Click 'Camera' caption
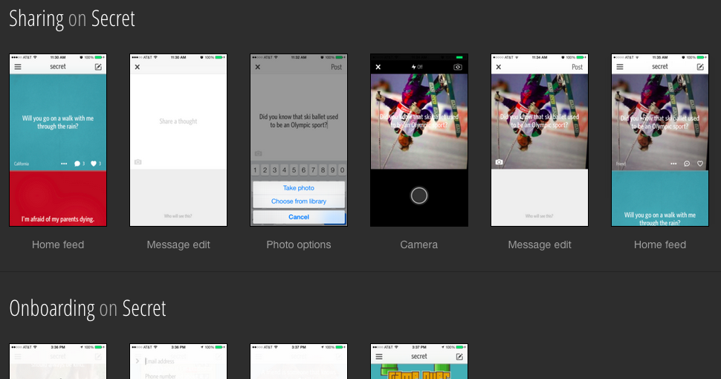Image resolution: width=721 pixels, height=379 pixels. (419, 244)
